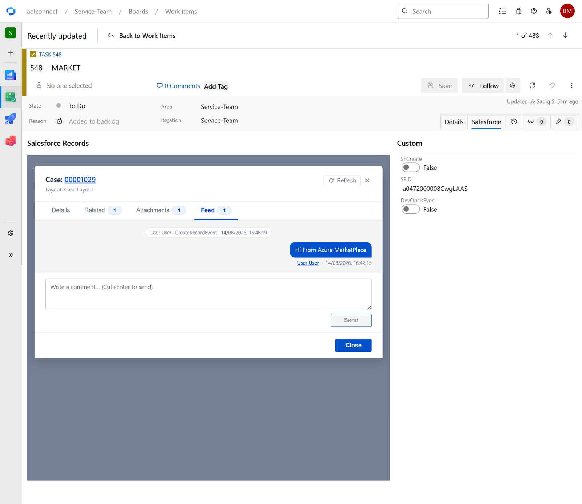The image size is (582, 504).
Task: Open the Area field Service-Team
Action: click(219, 107)
